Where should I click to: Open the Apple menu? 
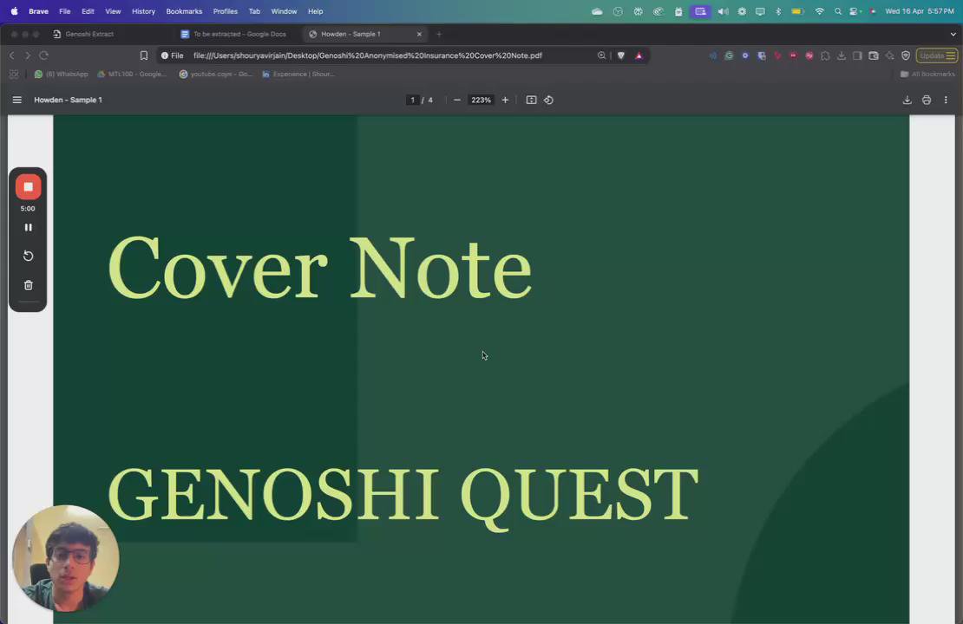click(14, 11)
